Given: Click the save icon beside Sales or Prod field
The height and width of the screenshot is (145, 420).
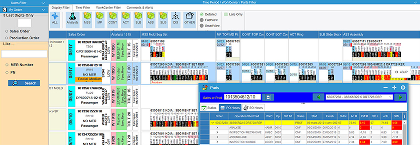Looking at the screenshot, I should click(268, 97).
